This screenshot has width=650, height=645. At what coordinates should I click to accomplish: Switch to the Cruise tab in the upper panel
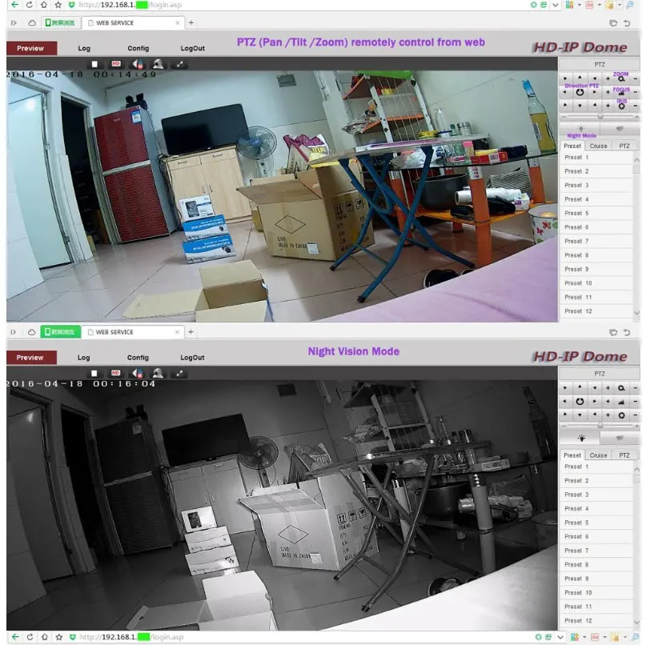598,146
